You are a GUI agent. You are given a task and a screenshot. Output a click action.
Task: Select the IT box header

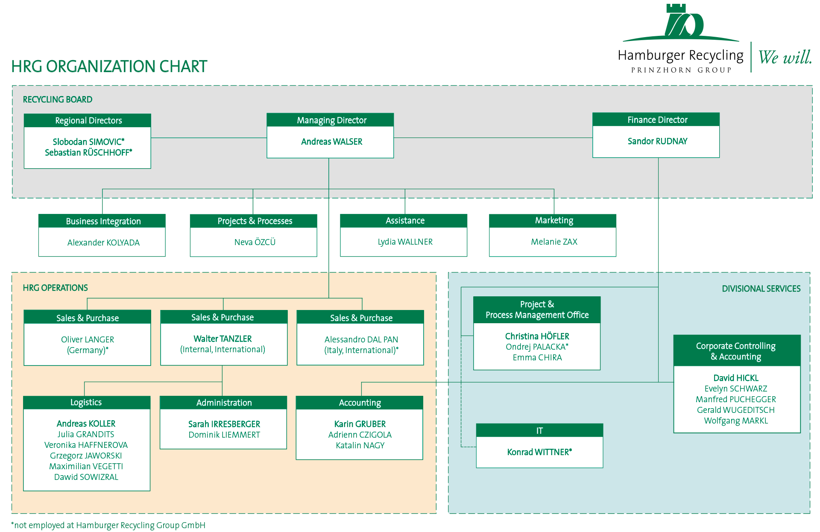tap(539, 430)
